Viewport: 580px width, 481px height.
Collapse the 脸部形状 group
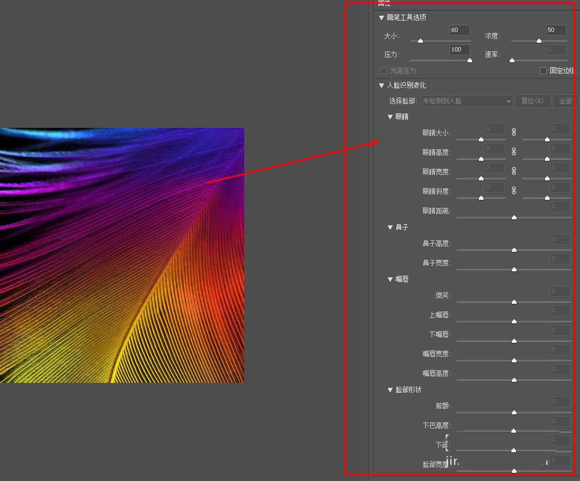[x=390, y=389]
